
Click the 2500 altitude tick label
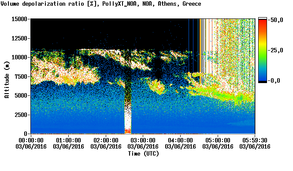point(21,115)
